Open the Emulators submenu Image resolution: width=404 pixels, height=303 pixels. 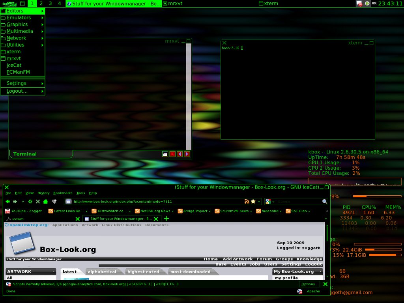[x=22, y=18]
